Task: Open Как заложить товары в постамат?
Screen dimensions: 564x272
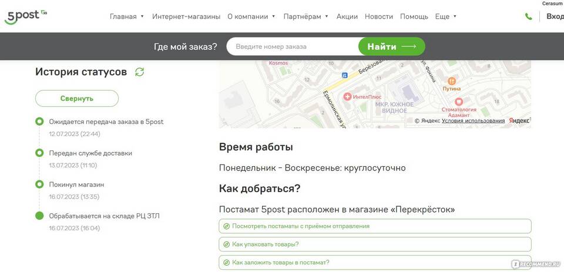Action: (375, 262)
